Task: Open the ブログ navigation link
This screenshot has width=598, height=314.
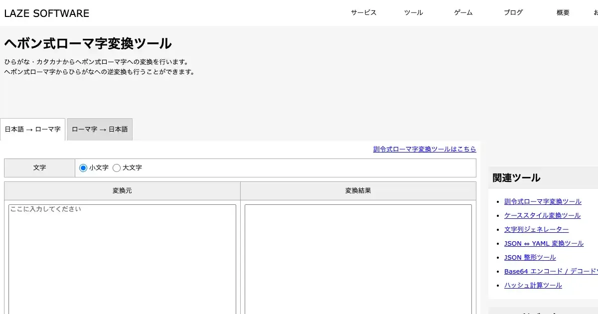Action: click(513, 13)
